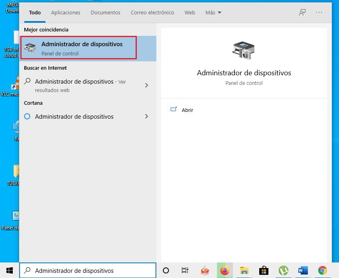The image size is (339, 278).
Task: Open the Windows Start menu
Action: [x=10, y=270]
